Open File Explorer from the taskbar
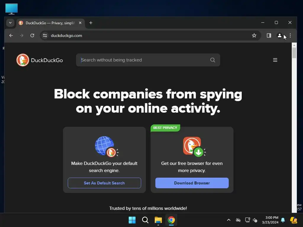Screen dimensions: 303x227 coord(158,220)
